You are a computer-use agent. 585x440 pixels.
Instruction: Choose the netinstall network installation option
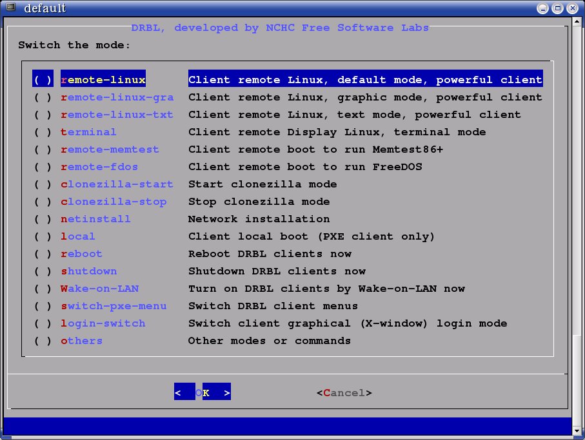(43, 219)
